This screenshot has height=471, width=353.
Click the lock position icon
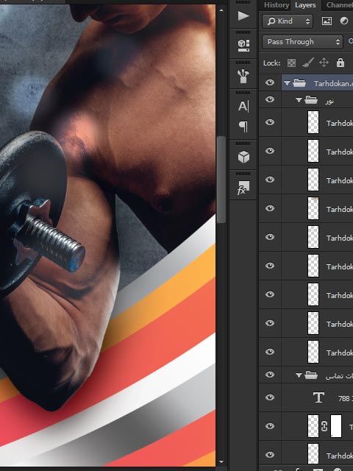pyautogui.click(x=324, y=63)
